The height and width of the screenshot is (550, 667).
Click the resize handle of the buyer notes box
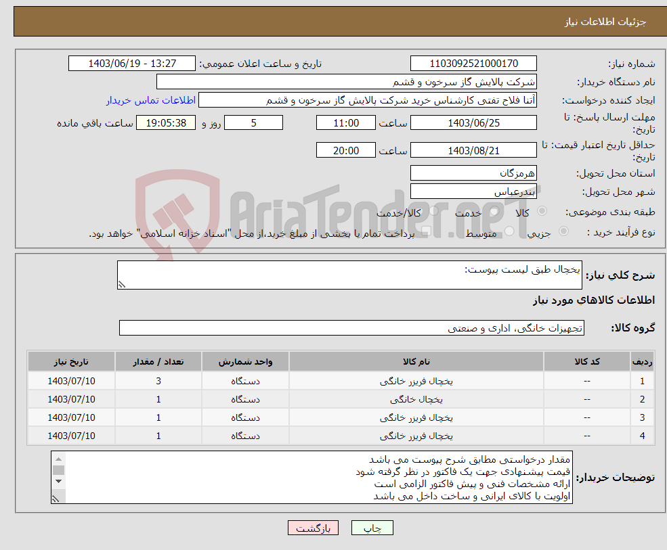[x=56, y=499]
